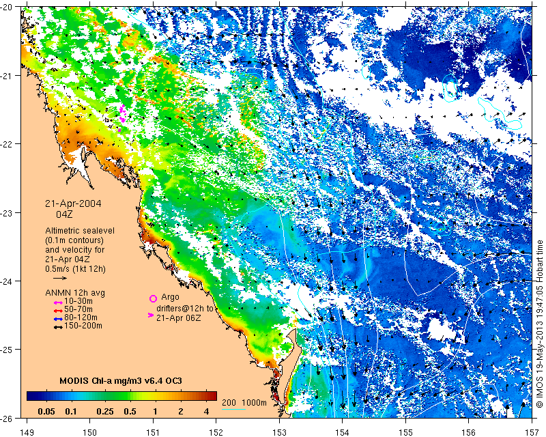Click the colorbar value '0.25'

coord(105,412)
